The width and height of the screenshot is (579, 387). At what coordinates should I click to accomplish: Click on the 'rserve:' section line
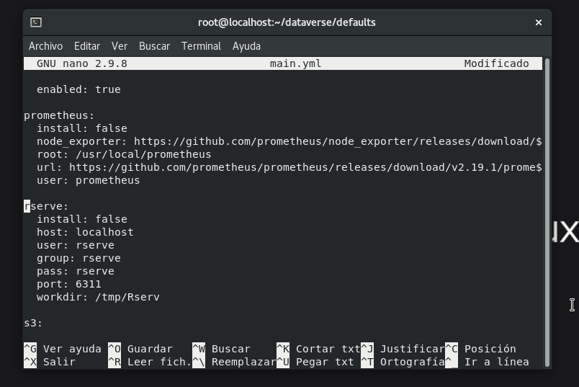click(46, 206)
